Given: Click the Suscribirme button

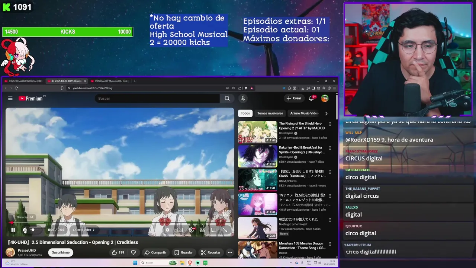Looking at the screenshot, I should [x=61, y=252].
